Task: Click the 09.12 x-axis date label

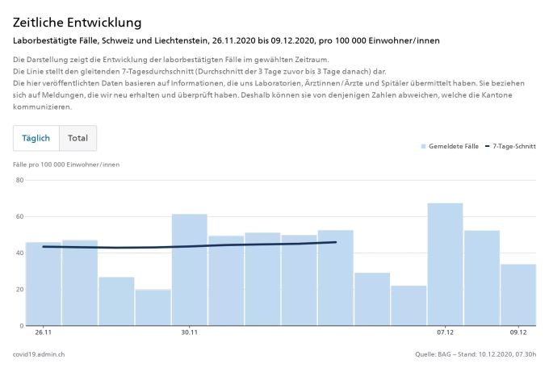Action: (x=518, y=332)
